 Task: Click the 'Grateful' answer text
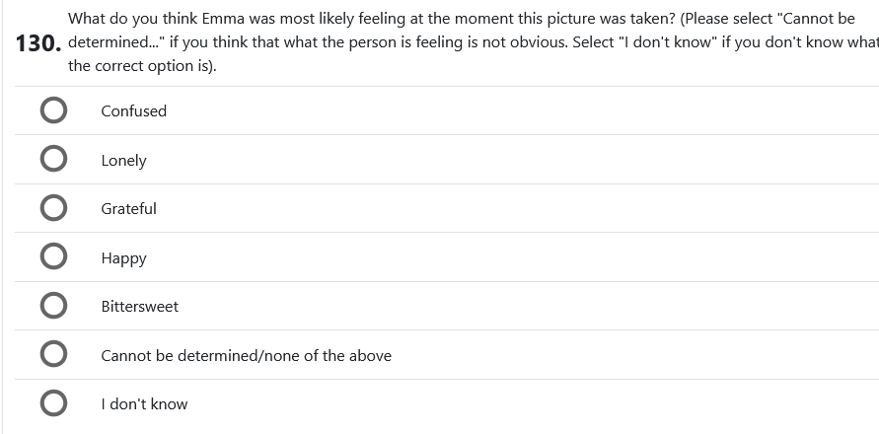[x=128, y=208]
